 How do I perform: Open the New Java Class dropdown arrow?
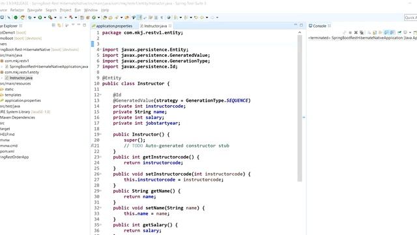click(x=98, y=18)
